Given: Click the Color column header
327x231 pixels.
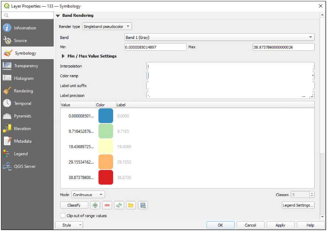Looking at the screenshot, I should 106,105.
